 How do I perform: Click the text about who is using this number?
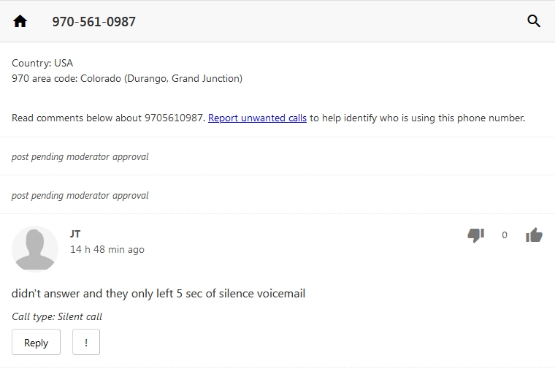click(x=417, y=118)
